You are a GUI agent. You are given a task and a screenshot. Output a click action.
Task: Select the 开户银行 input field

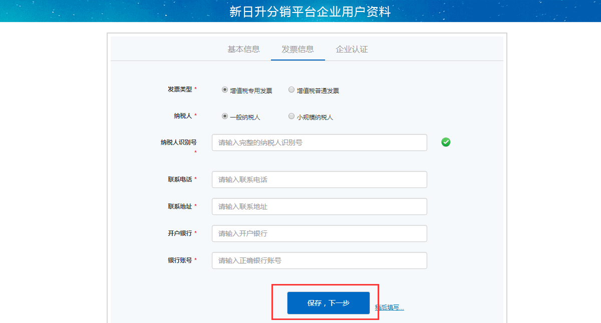[320, 233]
